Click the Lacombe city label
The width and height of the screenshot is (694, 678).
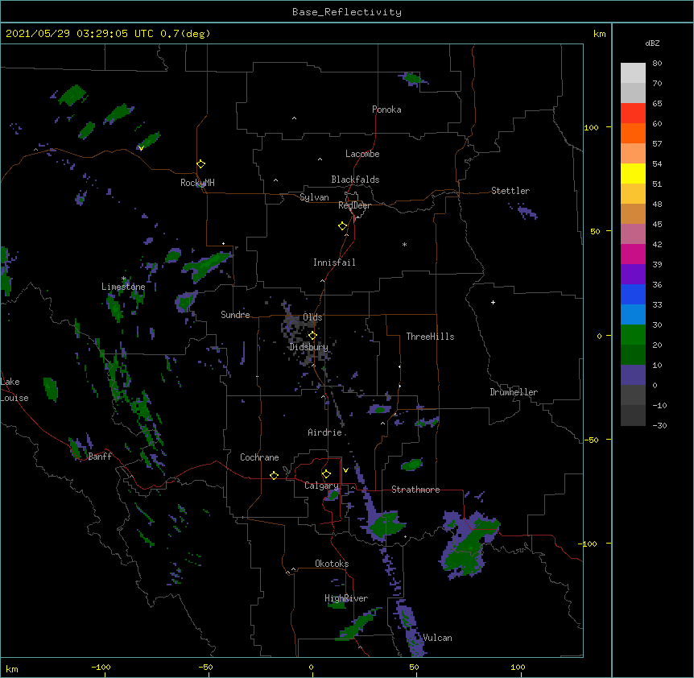[x=362, y=154]
